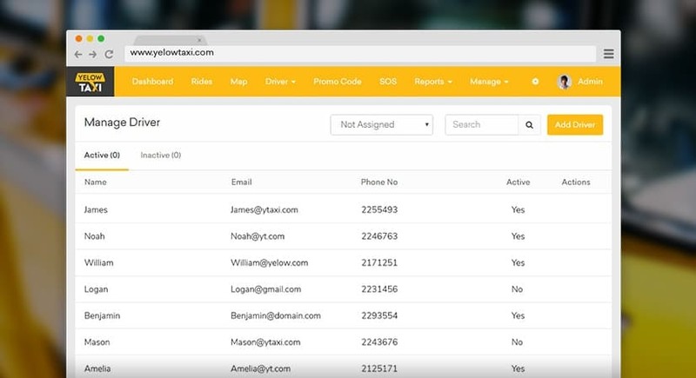The width and height of the screenshot is (696, 378).
Task: Focus the driver Search input field
Action: (481, 125)
